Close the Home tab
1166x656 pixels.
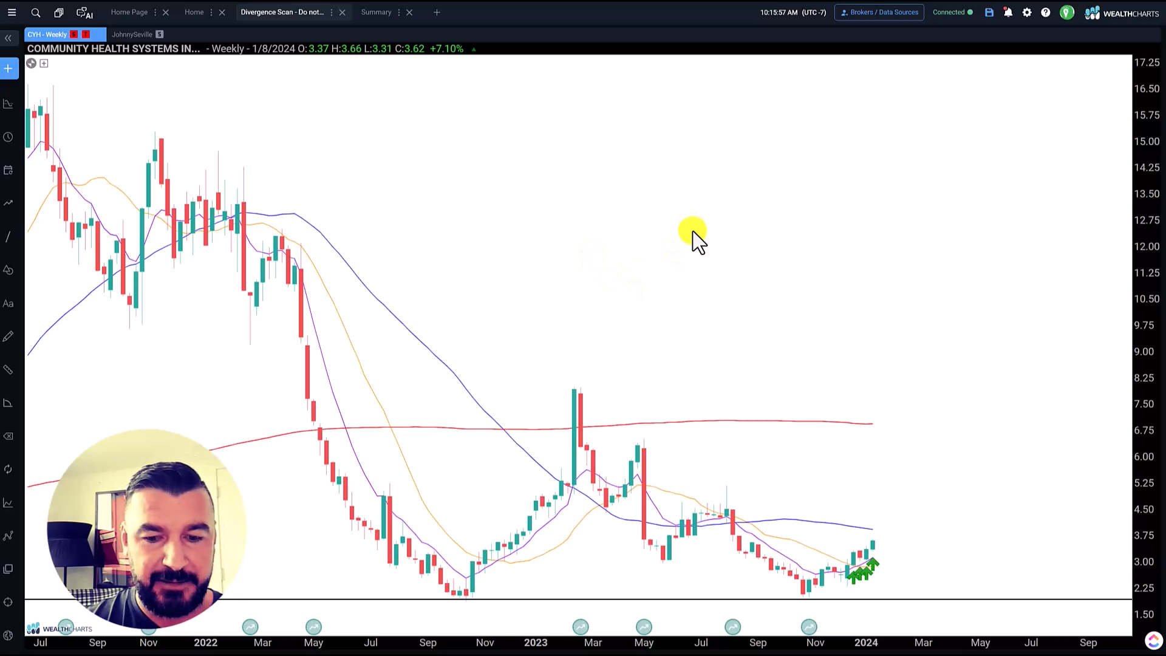click(x=222, y=12)
